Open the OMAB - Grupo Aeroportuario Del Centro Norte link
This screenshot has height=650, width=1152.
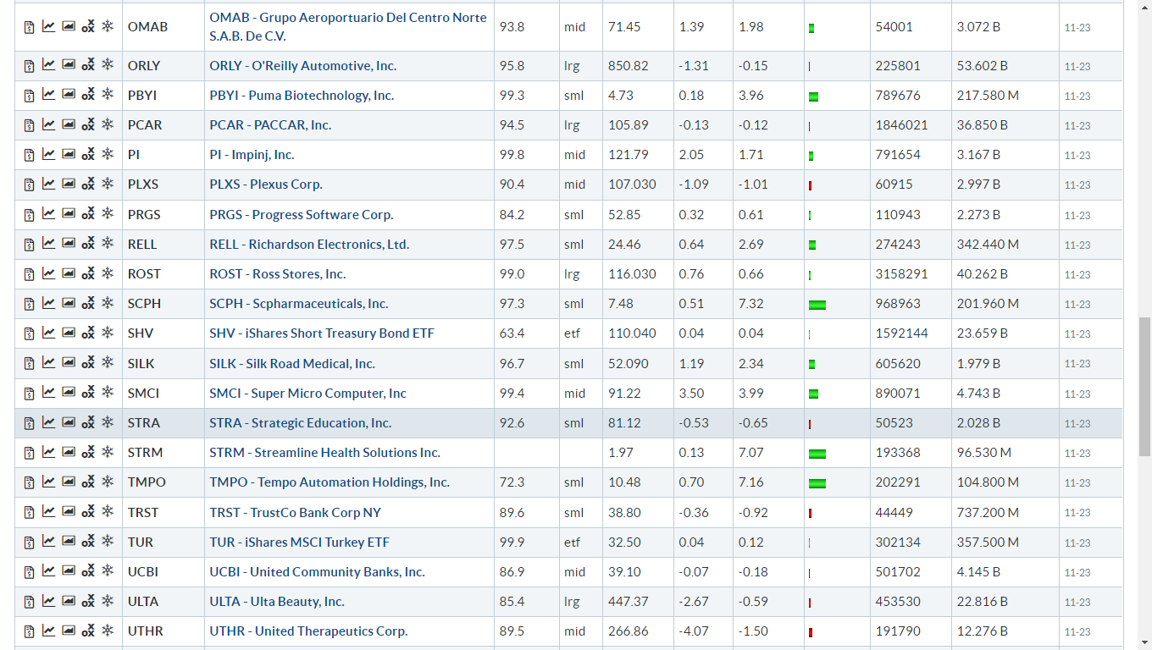click(x=348, y=27)
